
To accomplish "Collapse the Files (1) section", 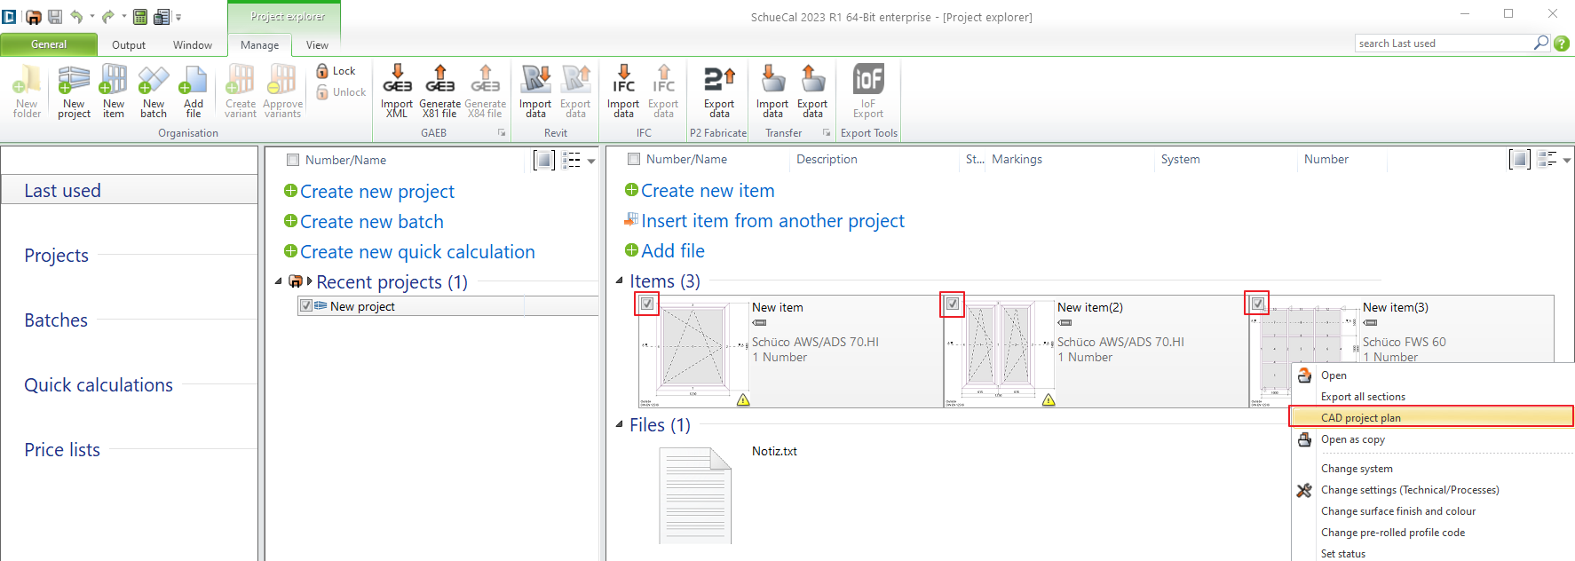I will 619,424.
